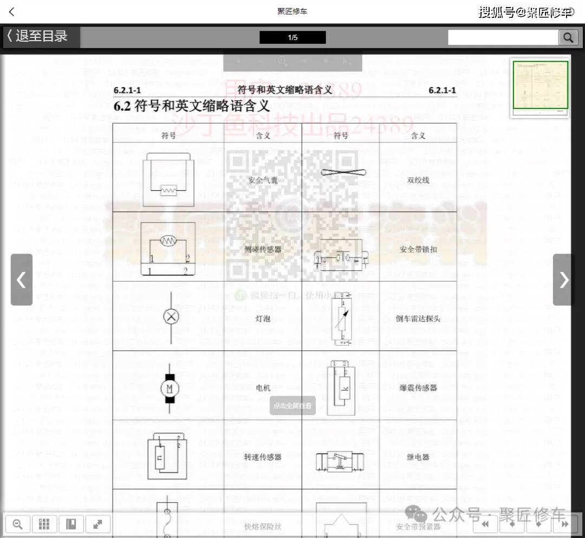Viewport: 585px width, 538px height.
Task: Toggle fullscreen with the expand arrows icon
Action: [x=97, y=524]
